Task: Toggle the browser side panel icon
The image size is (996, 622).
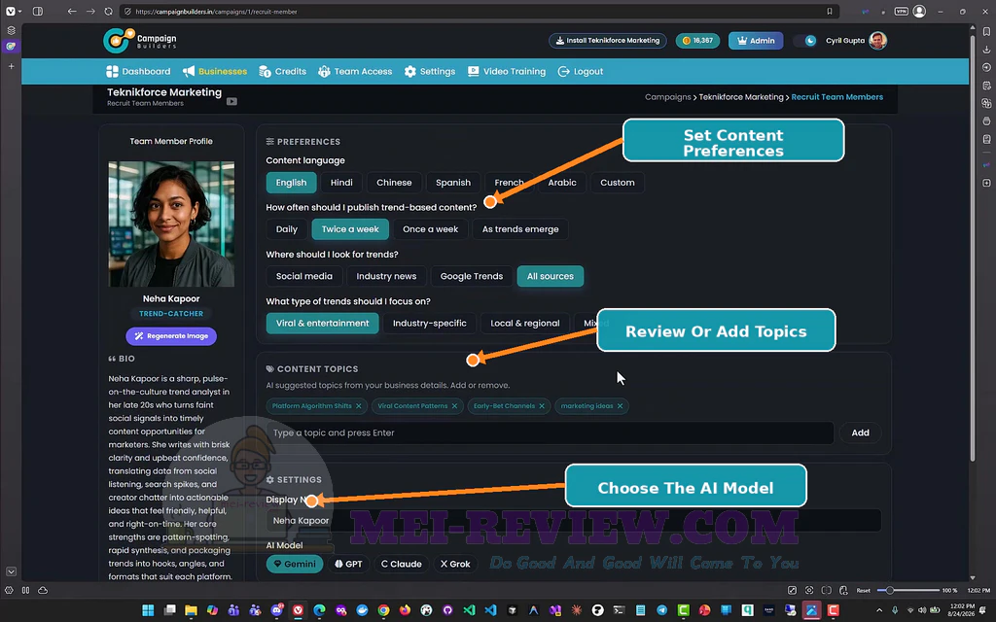Action: pyautogui.click(x=38, y=12)
